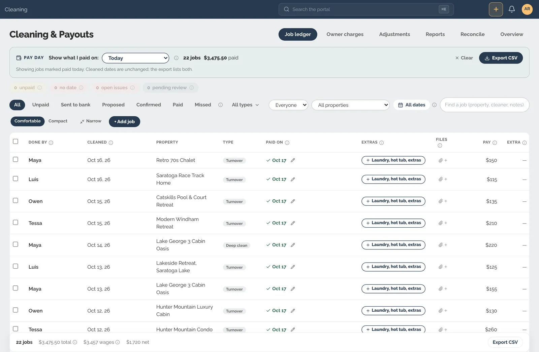539x352 pixels.
Task: Open the Everyone cleaner dropdown
Action: pos(288,105)
